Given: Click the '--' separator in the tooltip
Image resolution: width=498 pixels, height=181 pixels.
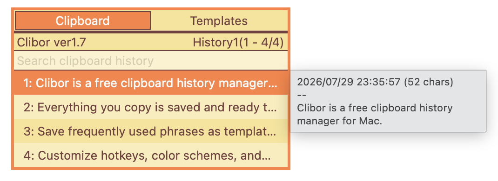Looking at the screenshot, I should [301, 95].
